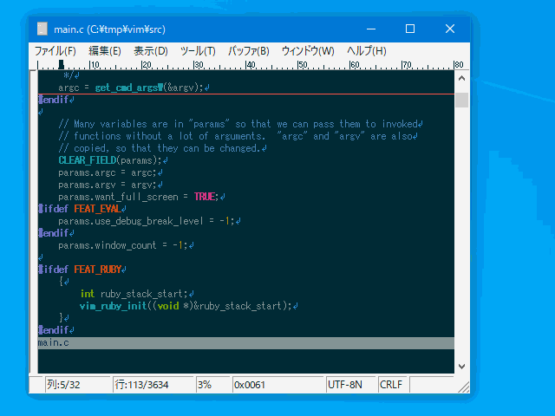Open the ウィンドウ(W) menu

(x=308, y=51)
